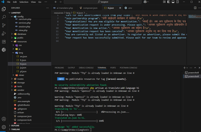Switch to the PROBLEMS panel tab
This screenshot has height=132, width=201.
click(59, 68)
